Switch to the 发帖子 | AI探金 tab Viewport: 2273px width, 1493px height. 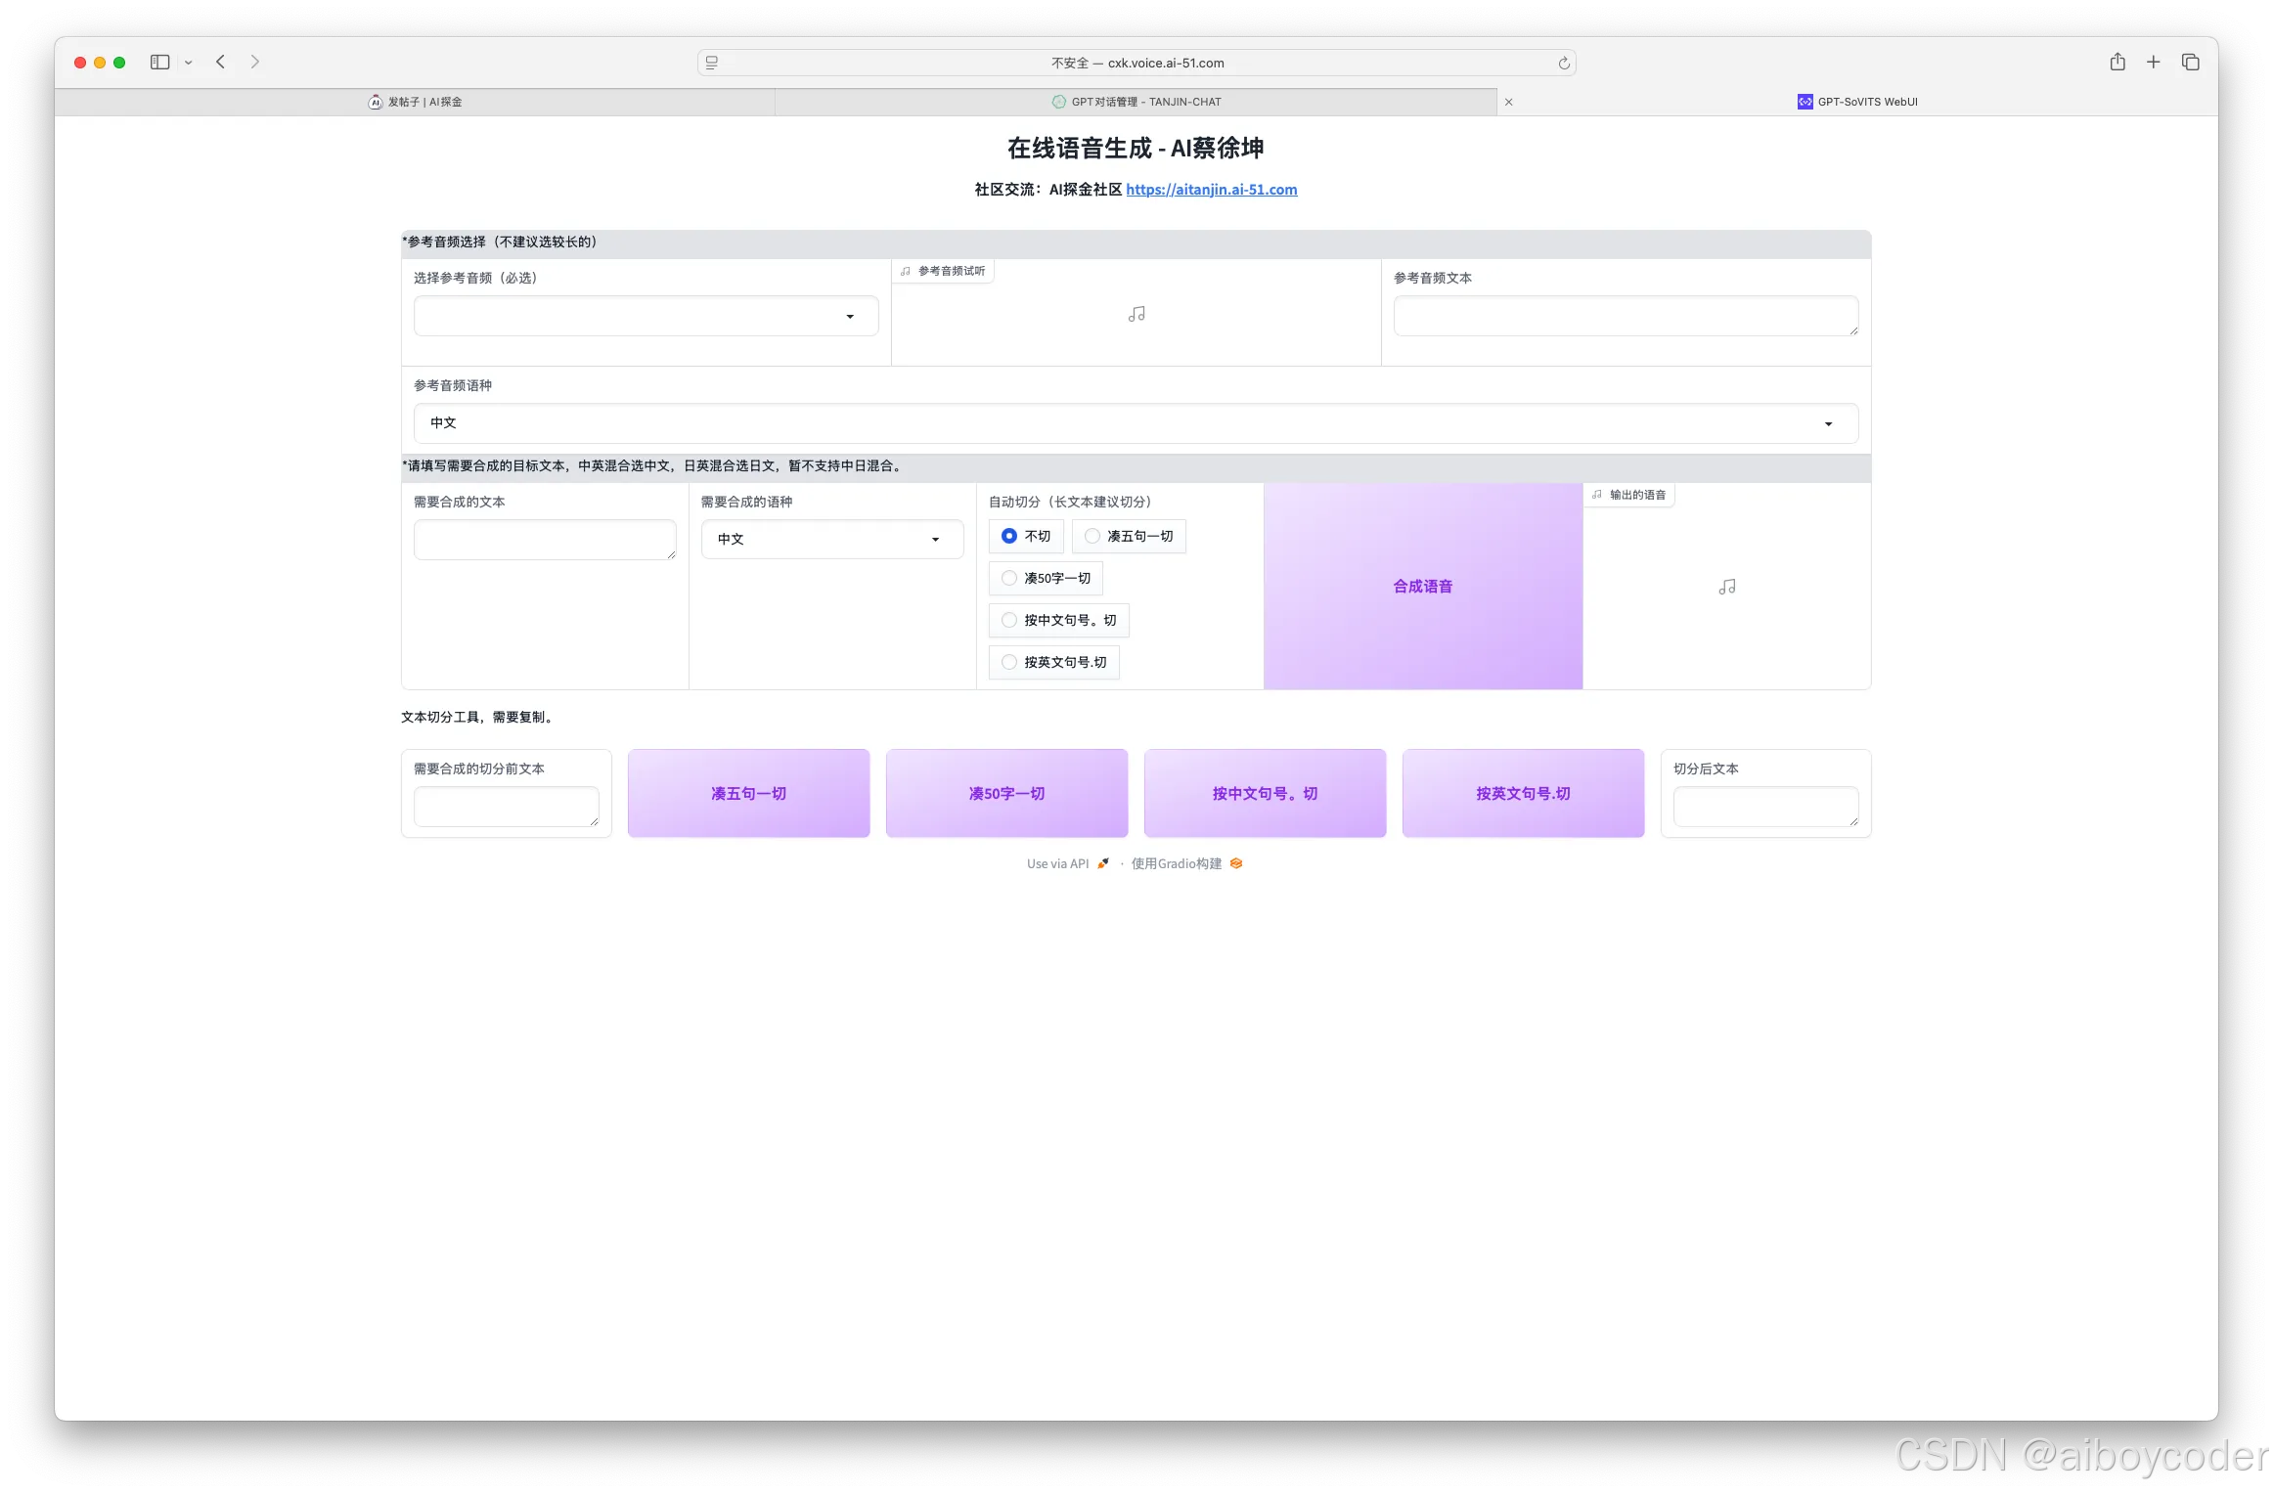[x=415, y=102]
